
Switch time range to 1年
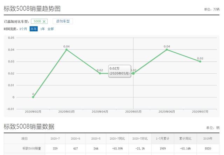point(42,29)
